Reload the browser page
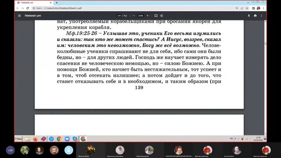Image resolution: width=281 pixels, height=158 pixels. (28, 8)
